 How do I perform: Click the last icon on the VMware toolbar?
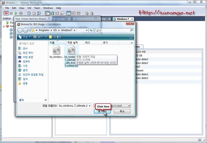pos(92,13)
